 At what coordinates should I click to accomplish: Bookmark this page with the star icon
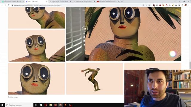(150, 5)
